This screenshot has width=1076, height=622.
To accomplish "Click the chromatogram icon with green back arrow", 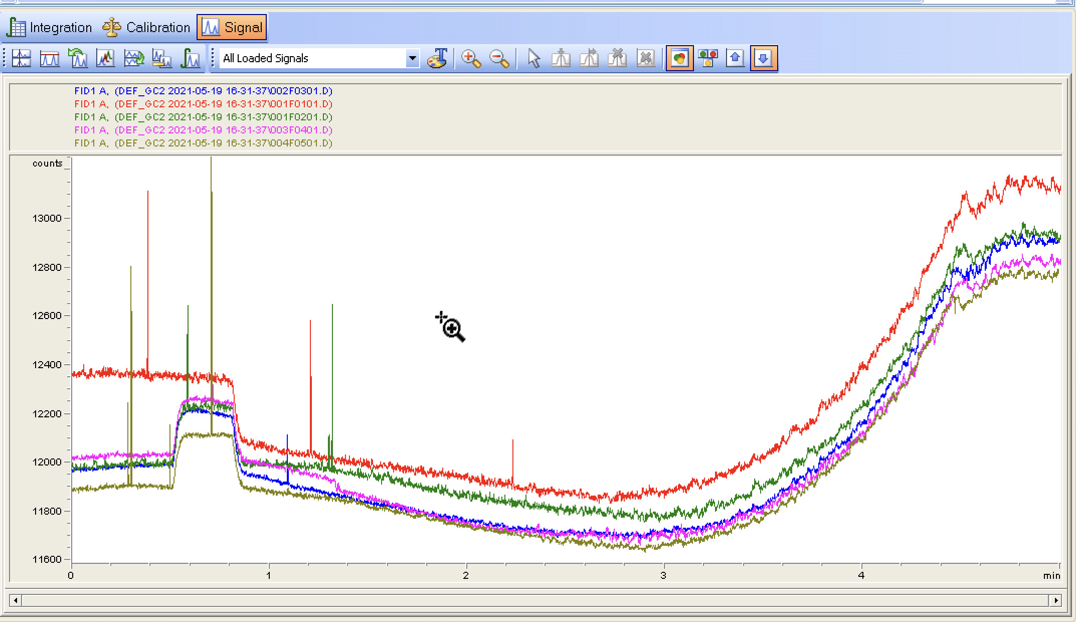I will 78,58.
